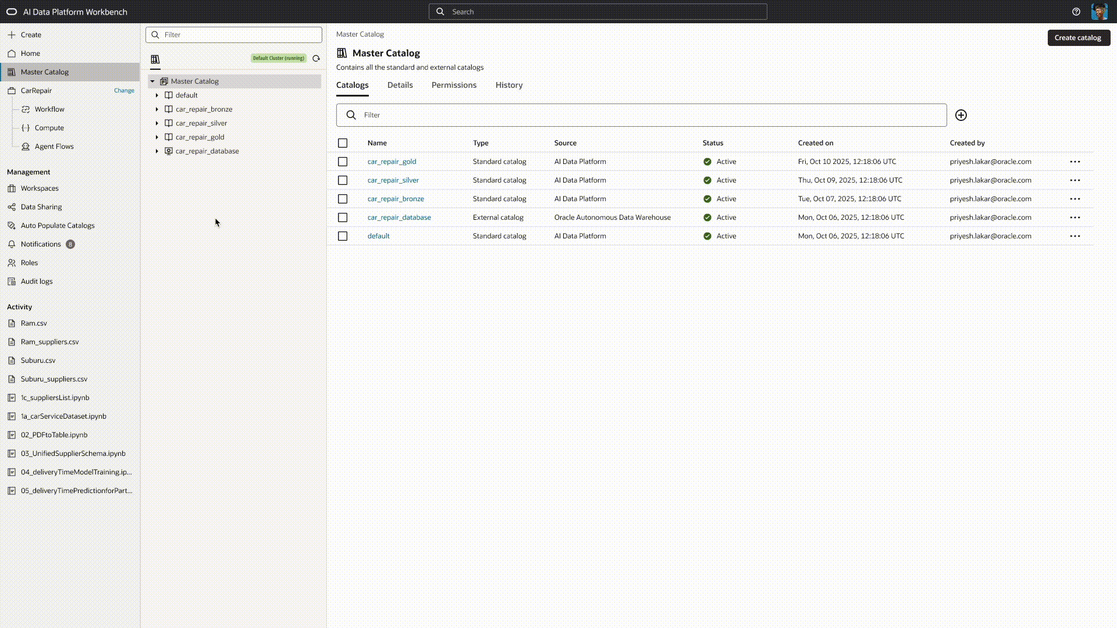The image size is (1117, 628).
Task: Open the user profile avatar
Action: [1099, 12]
